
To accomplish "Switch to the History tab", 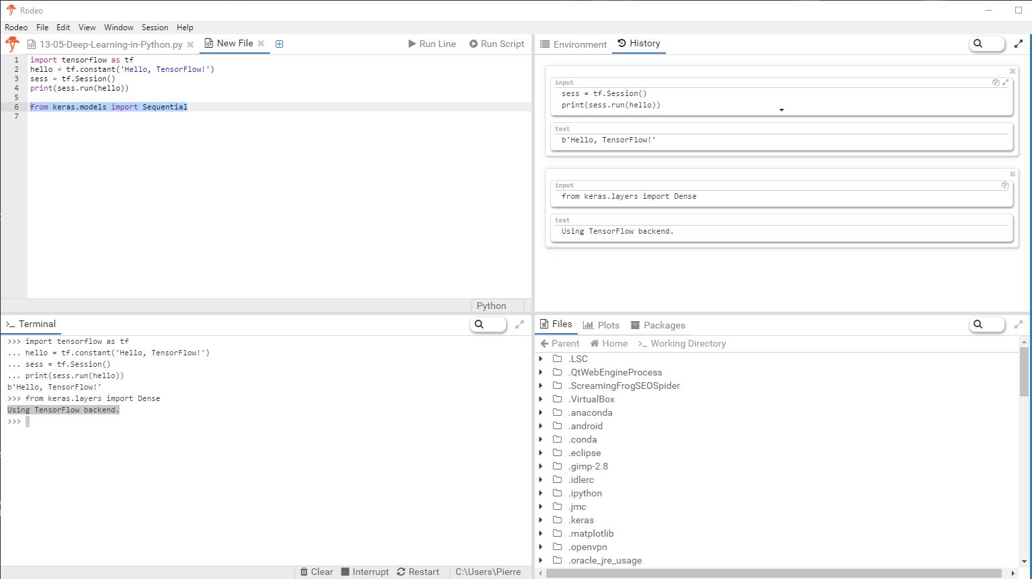I will pyautogui.click(x=639, y=43).
